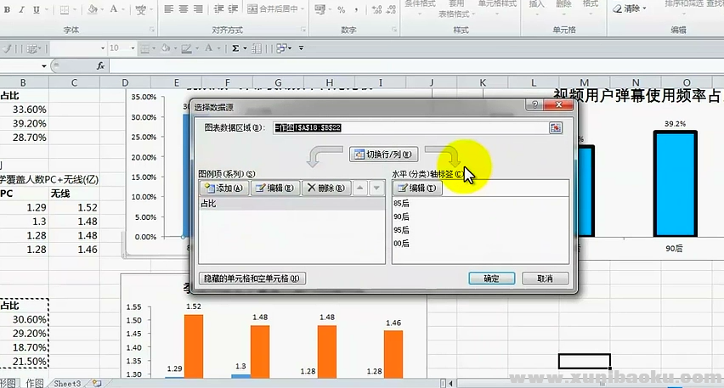Delete the selected series (删除)
Viewport: 724px width, 388px height.
pos(325,188)
